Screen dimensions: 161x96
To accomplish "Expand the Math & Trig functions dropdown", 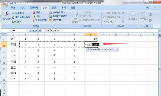I will pos(69,16).
